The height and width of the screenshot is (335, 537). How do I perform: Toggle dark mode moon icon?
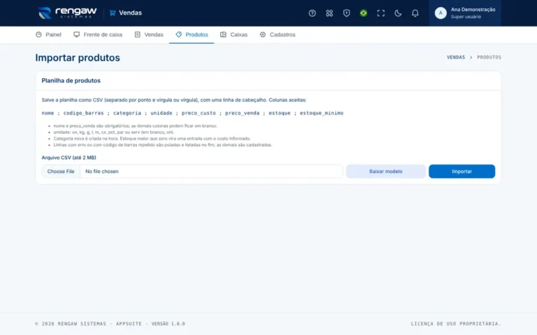[398, 13]
